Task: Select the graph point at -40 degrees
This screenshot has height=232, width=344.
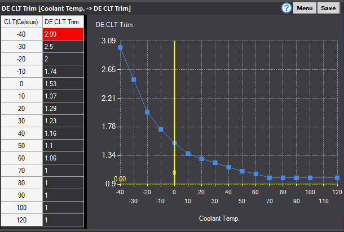Action: (x=120, y=47)
